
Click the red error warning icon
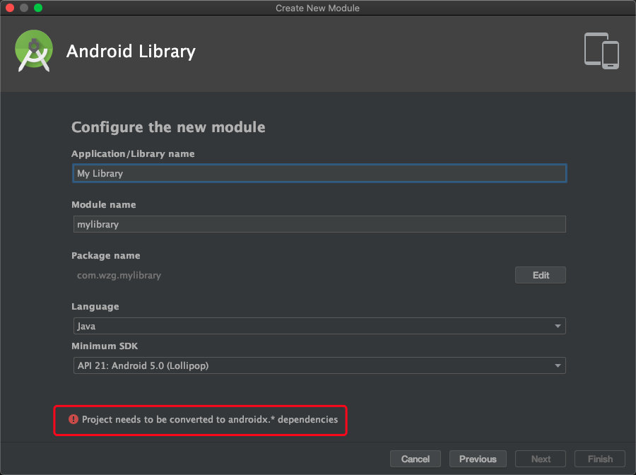click(x=73, y=419)
